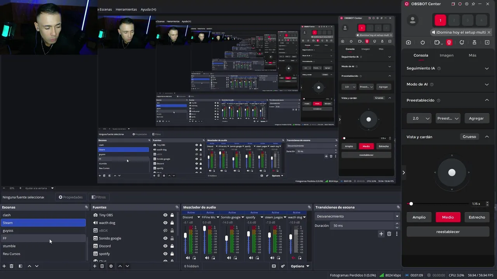The width and height of the screenshot is (497, 279).
Task: Click the reestablecer button
Action: (448, 232)
